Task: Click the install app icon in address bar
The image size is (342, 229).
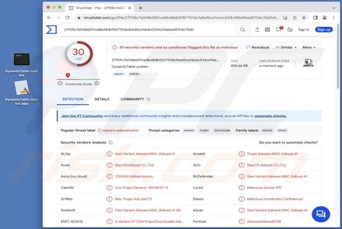Action: point(285,18)
